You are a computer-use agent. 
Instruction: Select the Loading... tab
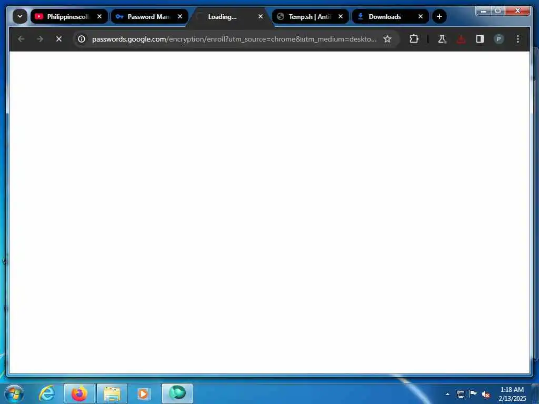(x=230, y=16)
